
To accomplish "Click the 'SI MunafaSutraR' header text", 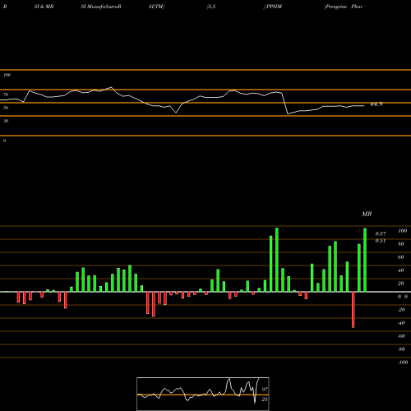I will [101, 7].
